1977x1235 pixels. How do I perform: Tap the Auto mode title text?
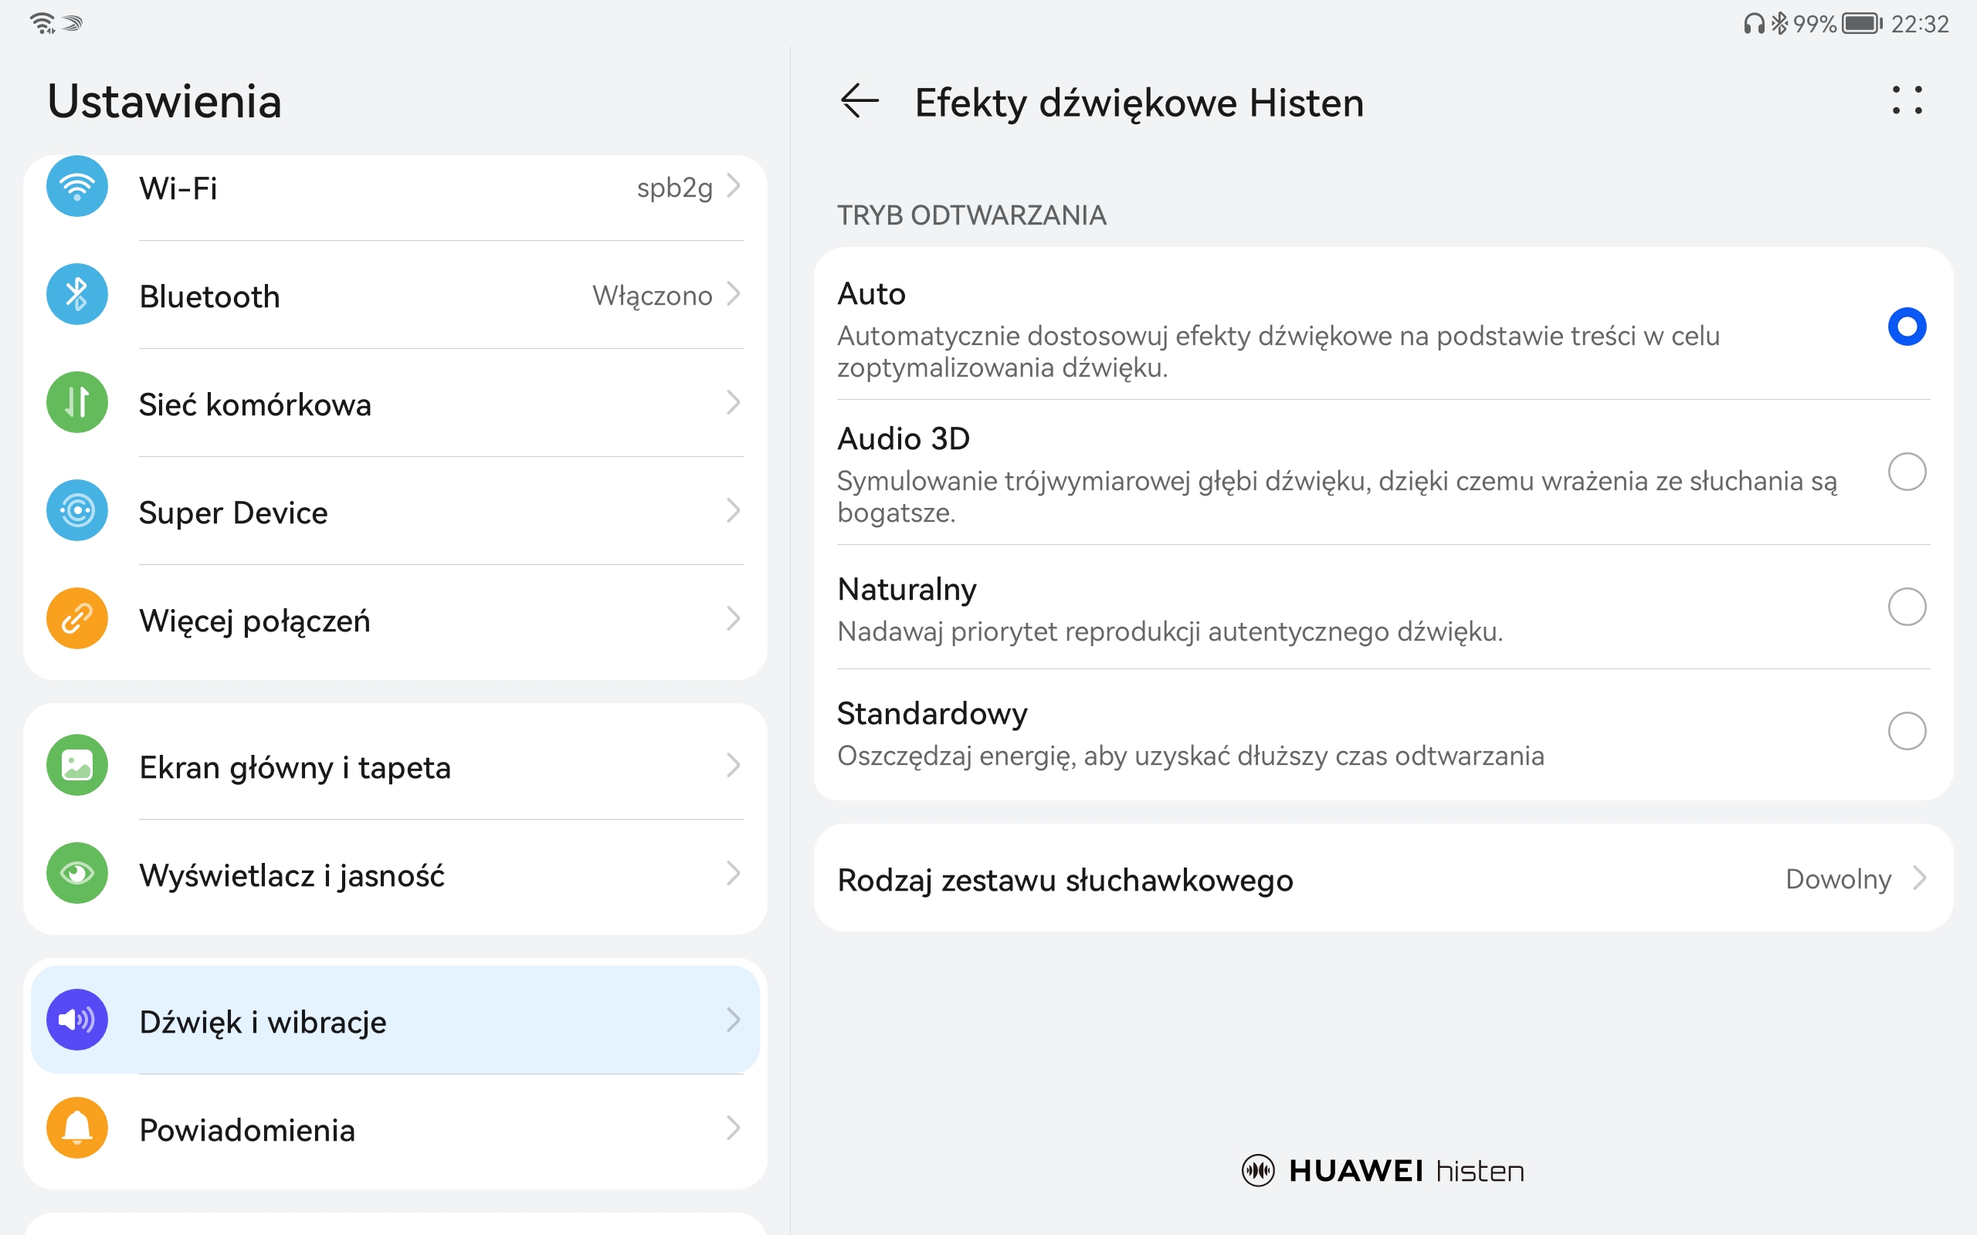point(872,293)
